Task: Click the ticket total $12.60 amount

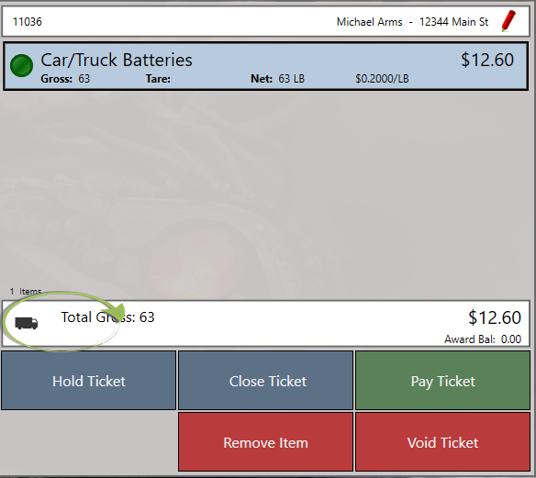Action: click(495, 317)
